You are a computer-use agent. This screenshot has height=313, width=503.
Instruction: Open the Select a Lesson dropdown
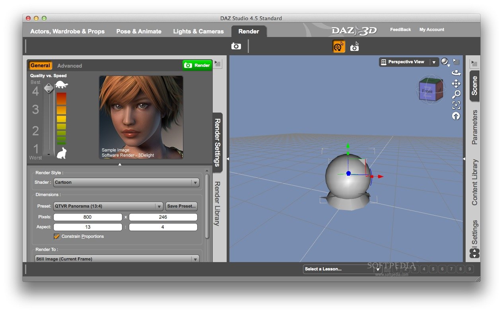tap(342, 269)
